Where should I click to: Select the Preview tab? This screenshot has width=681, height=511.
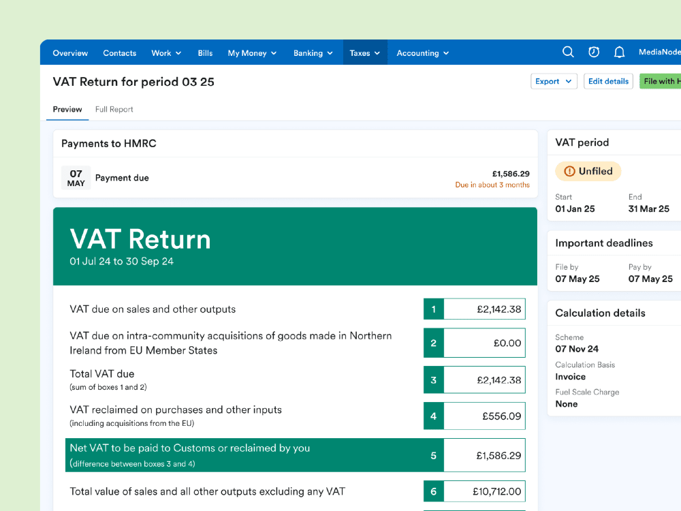click(x=67, y=109)
